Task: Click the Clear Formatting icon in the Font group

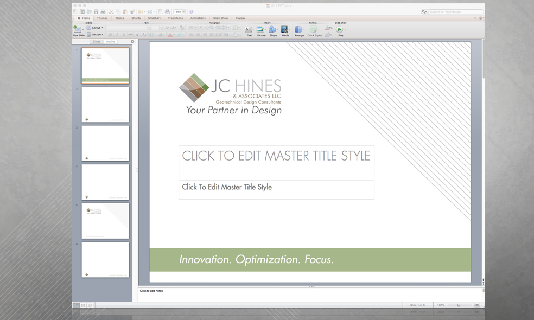Action: pyautogui.click(x=182, y=28)
